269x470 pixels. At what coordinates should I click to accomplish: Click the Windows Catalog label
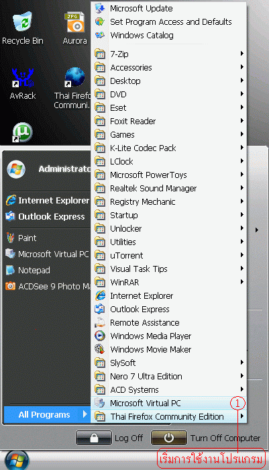(142, 35)
